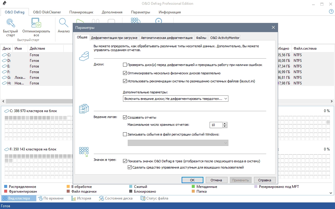Select drive H: icon in disk list

coord(4,83)
